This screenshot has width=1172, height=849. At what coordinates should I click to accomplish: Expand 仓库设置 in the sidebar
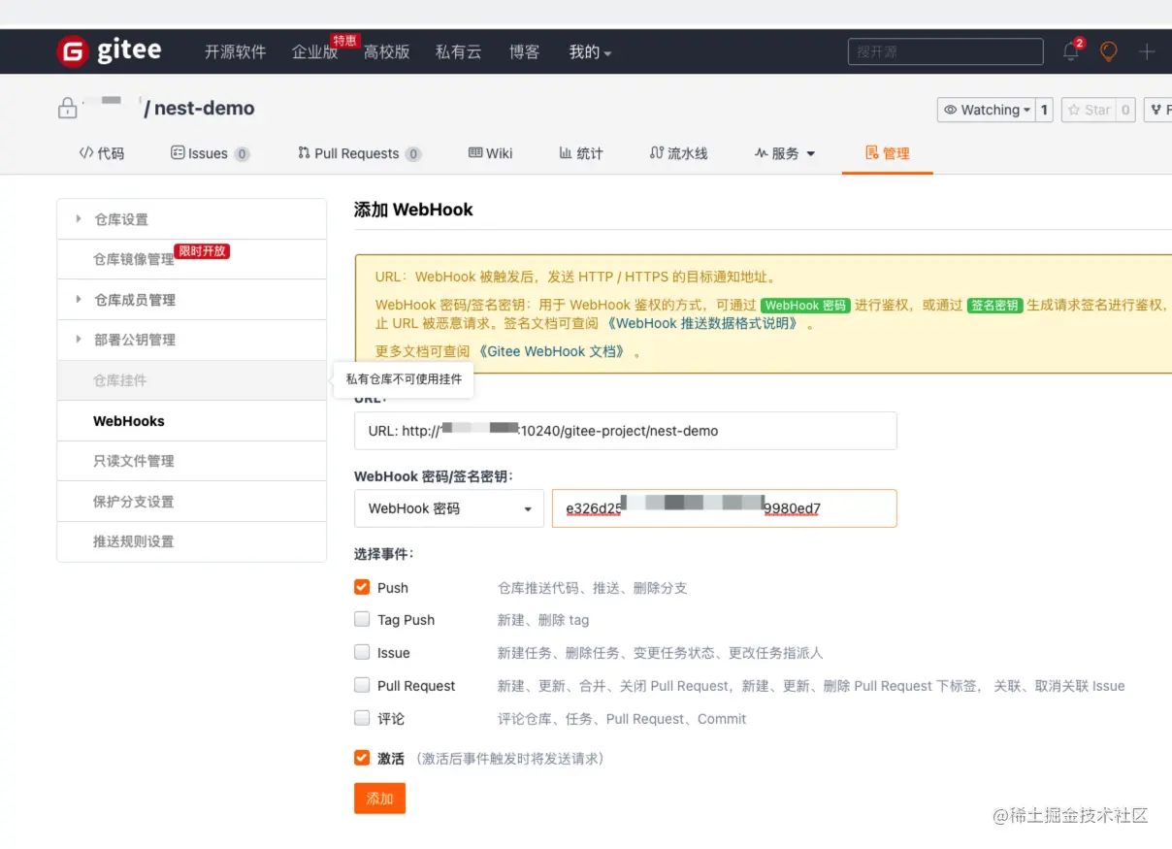pyautogui.click(x=192, y=219)
